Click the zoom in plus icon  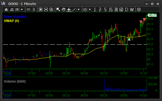[x=41, y=9]
